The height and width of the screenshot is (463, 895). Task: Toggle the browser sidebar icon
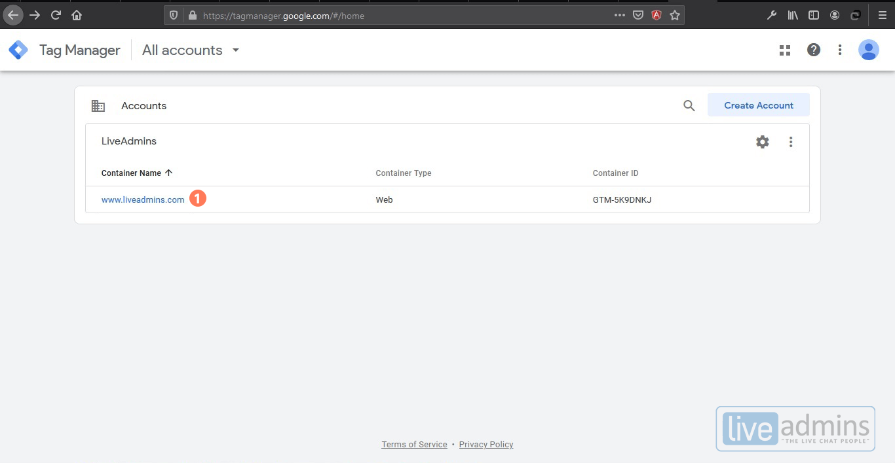[x=814, y=15]
